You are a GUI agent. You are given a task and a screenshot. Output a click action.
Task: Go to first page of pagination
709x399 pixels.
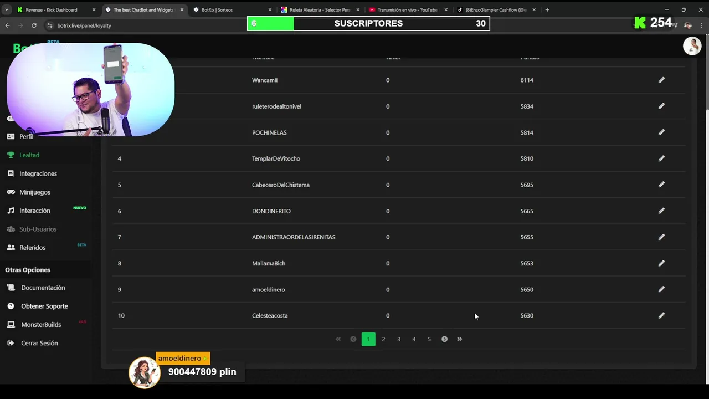tap(338, 339)
